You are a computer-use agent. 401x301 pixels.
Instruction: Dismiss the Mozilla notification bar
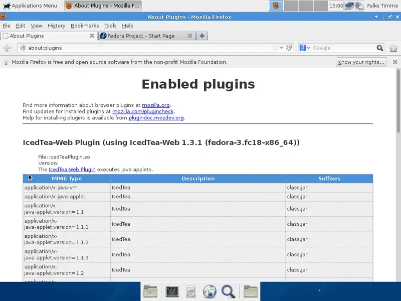pyautogui.click(x=395, y=62)
